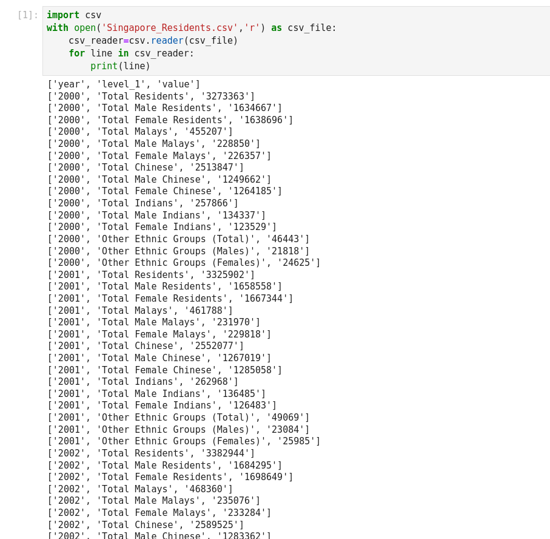
Task: Select the 2000 Total Male Residents output line
Action: [x=164, y=108]
